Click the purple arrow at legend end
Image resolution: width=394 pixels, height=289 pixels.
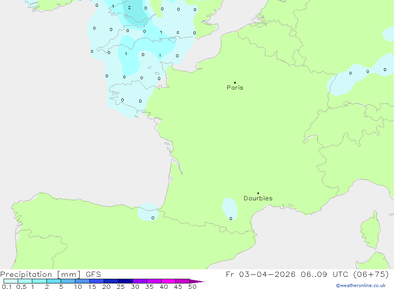pos(197,282)
